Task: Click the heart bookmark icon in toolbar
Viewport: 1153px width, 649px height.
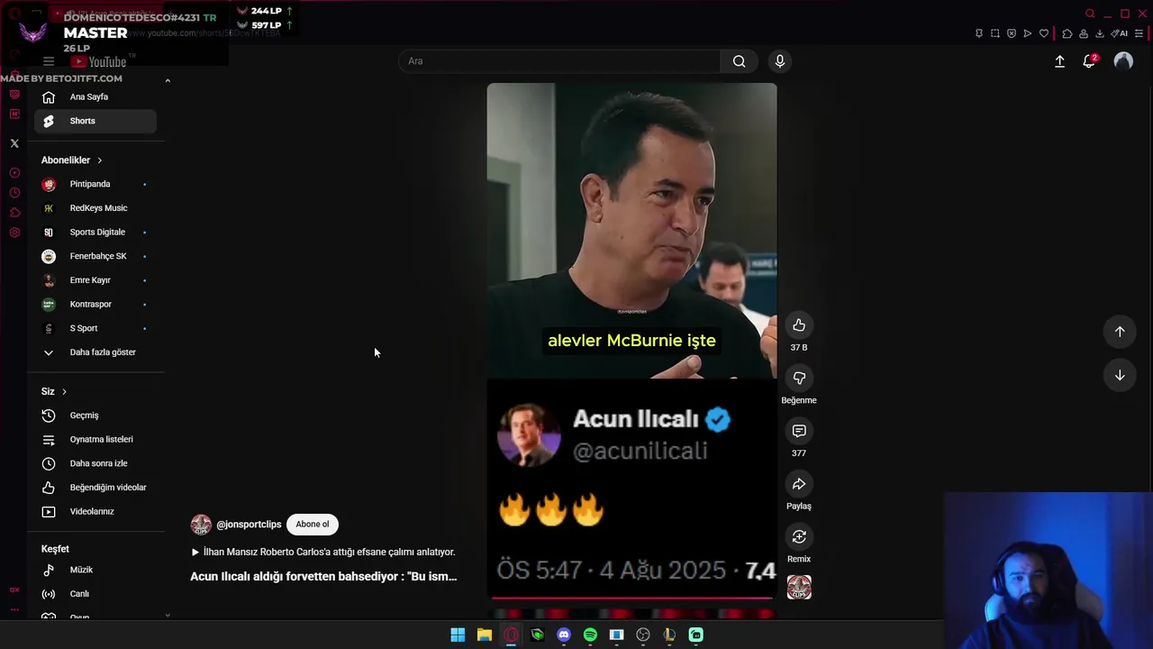Action: click(x=1044, y=33)
